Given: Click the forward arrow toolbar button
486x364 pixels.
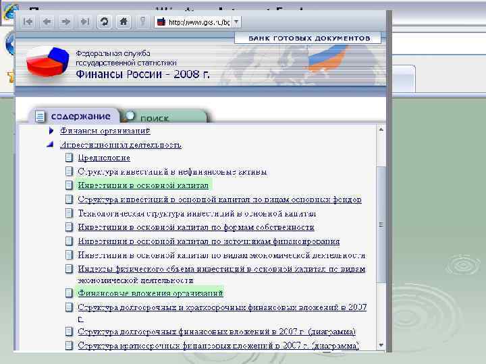Looking at the screenshot, I should (65, 22).
